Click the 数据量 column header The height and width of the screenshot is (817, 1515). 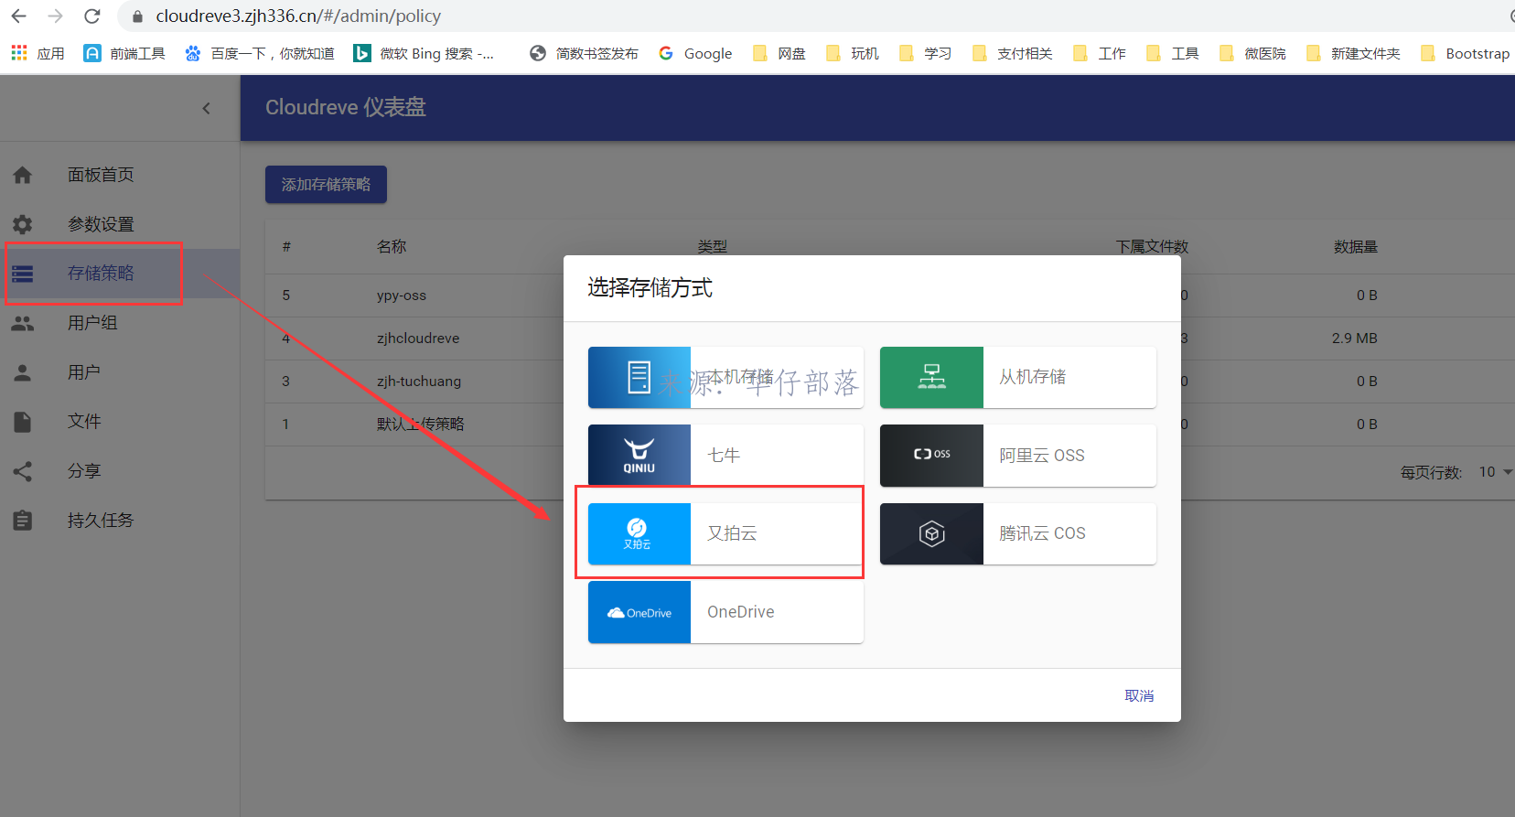[x=1355, y=247]
